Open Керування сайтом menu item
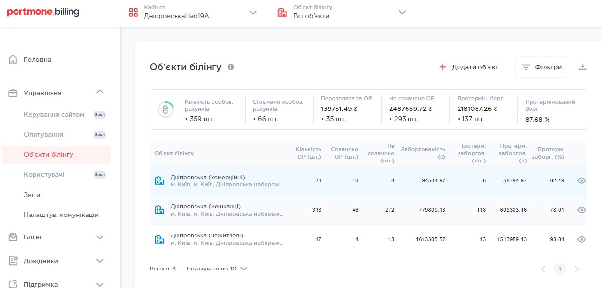This screenshot has width=602, height=288. (x=54, y=115)
